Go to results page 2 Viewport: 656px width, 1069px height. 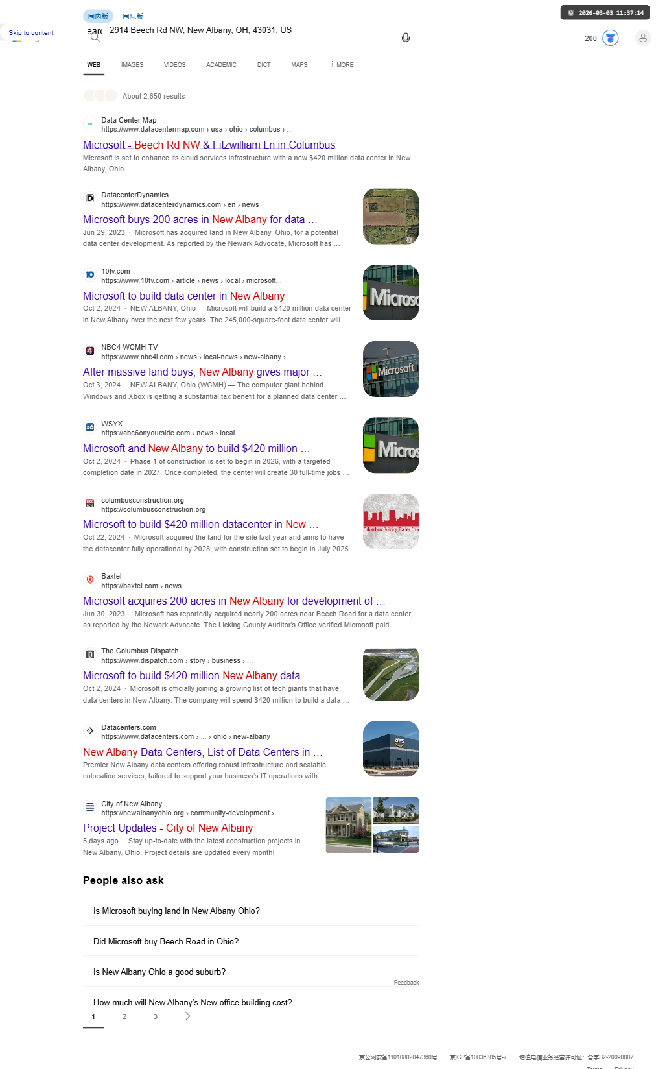pos(124,1016)
